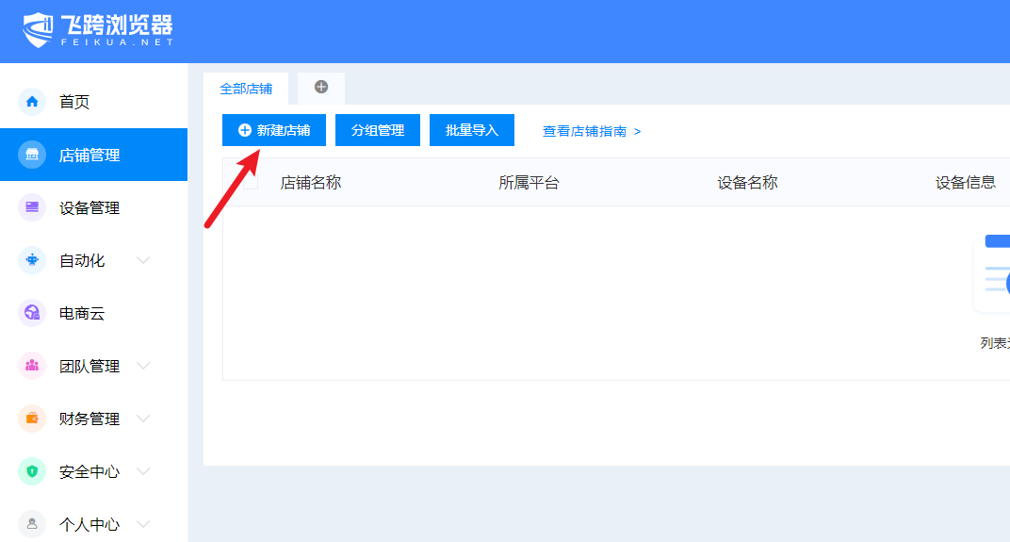Expand the 自动化 submenu chevron

[143, 260]
